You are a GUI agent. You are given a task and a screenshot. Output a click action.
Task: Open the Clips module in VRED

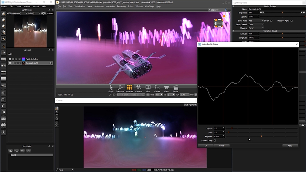(x=148, y=88)
